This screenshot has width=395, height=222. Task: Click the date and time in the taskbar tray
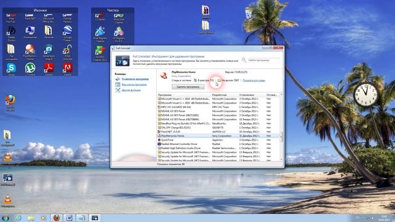[384, 218]
